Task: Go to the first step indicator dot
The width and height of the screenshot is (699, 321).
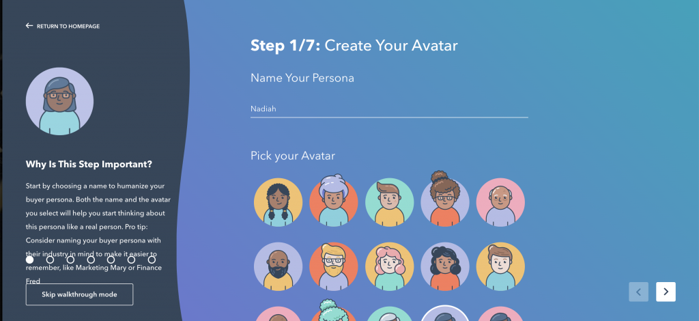Action: click(29, 260)
